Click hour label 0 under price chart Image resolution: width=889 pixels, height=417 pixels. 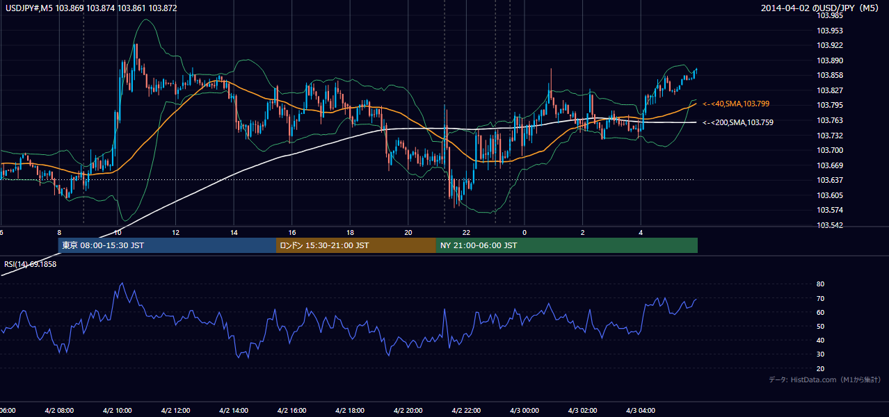525,232
